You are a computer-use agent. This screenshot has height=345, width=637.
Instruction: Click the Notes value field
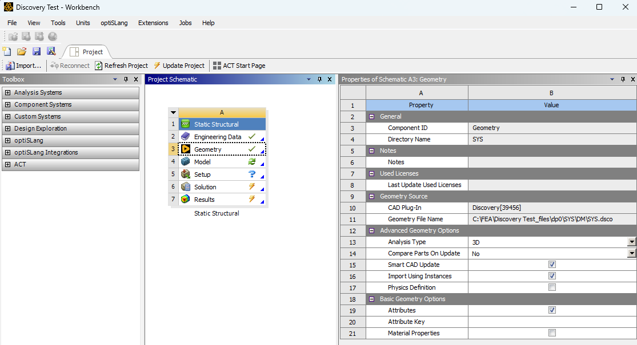[x=552, y=162]
